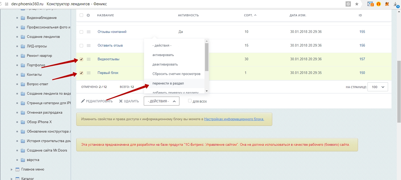The height and width of the screenshot is (180, 401).
Task: Click the Каталог list icon in sidebar
Action: 17,179
